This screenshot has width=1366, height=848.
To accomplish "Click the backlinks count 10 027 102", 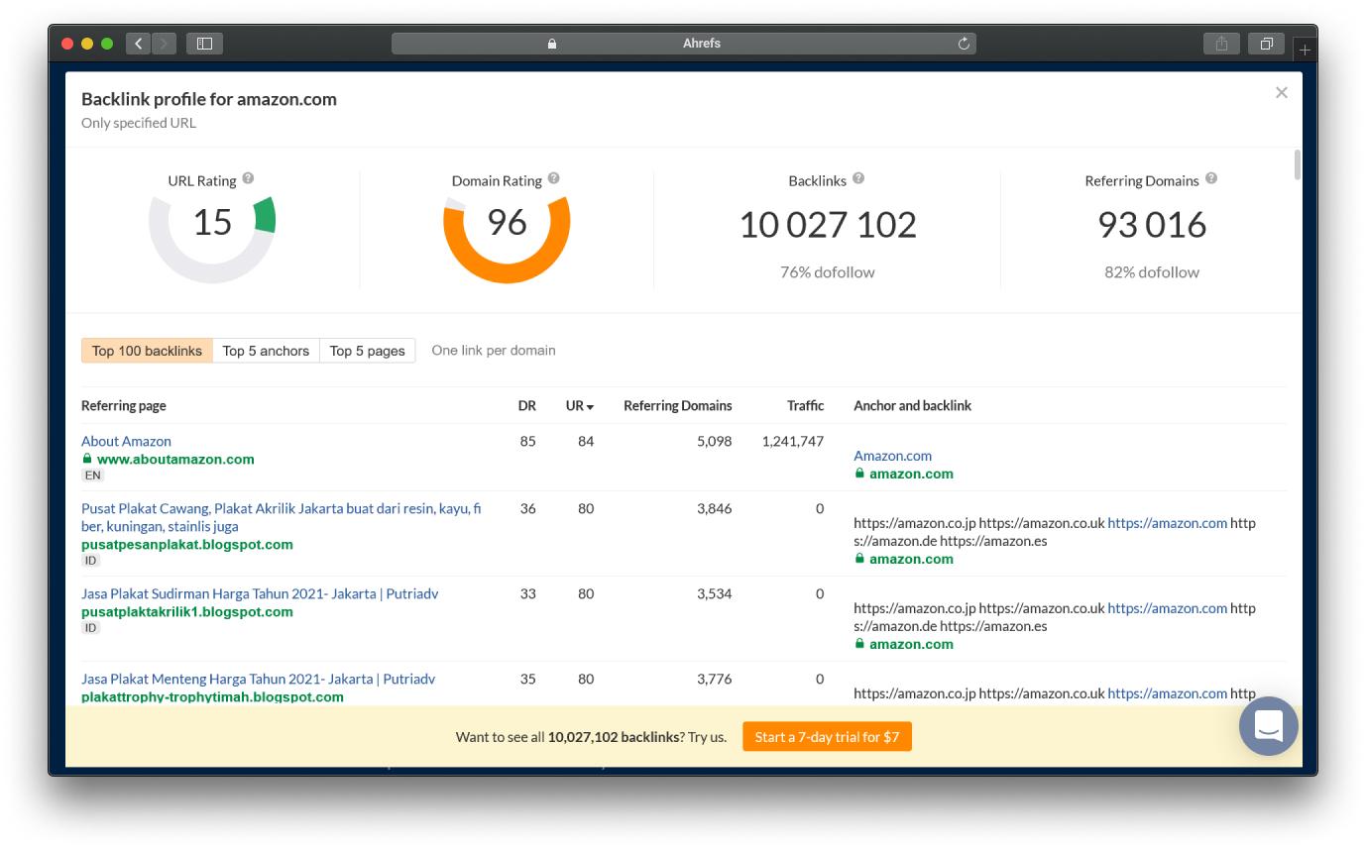I will pyautogui.click(x=828, y=225).
